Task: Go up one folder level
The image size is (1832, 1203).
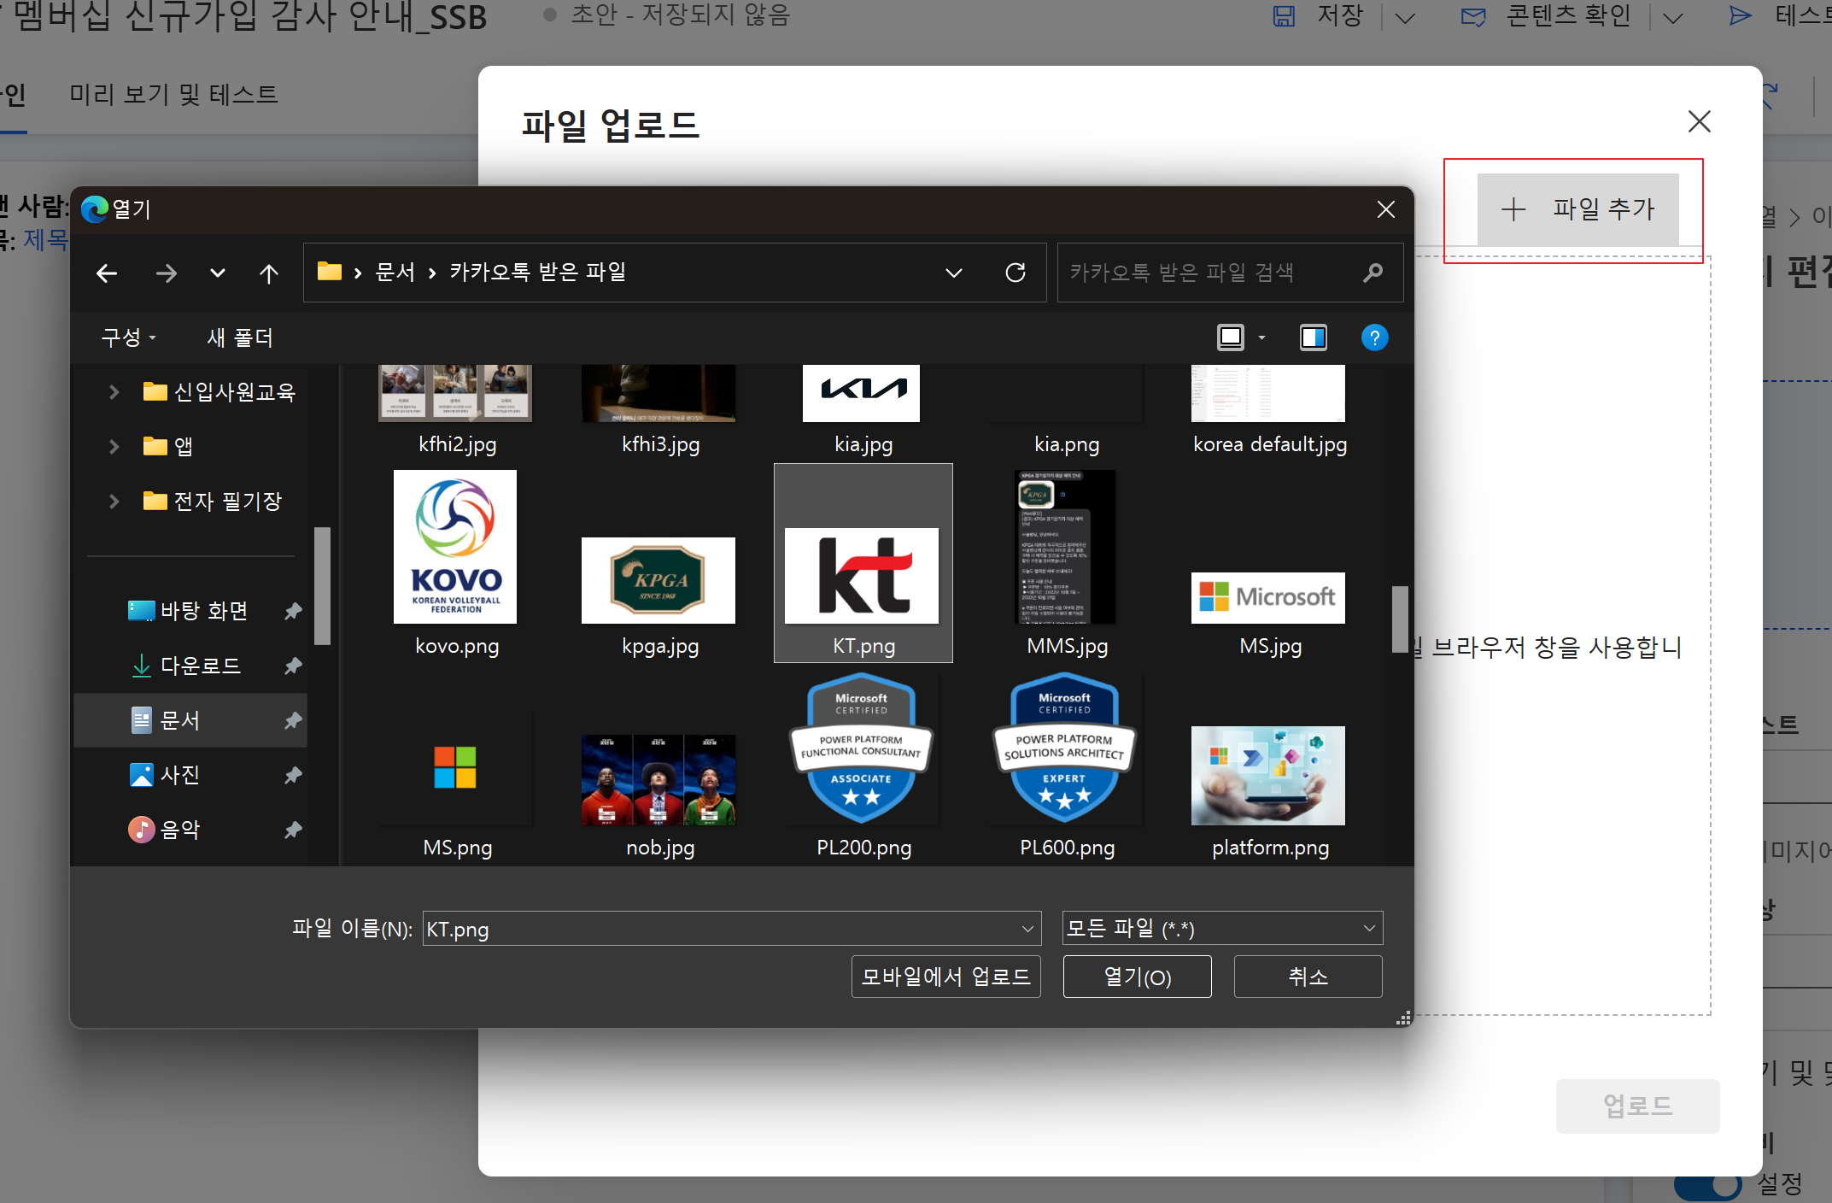Action: tap(268, 273)
